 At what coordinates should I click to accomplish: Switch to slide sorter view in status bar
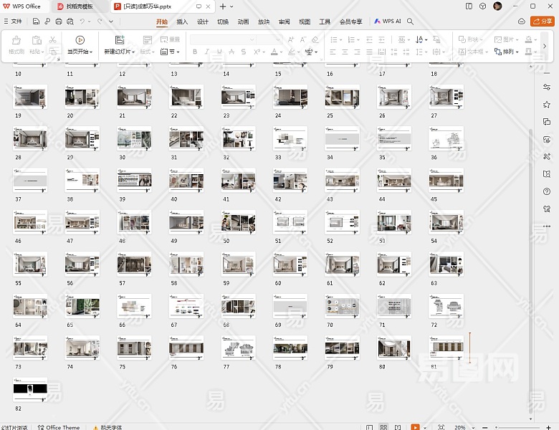pyautogui.click(x=383, y=427)
